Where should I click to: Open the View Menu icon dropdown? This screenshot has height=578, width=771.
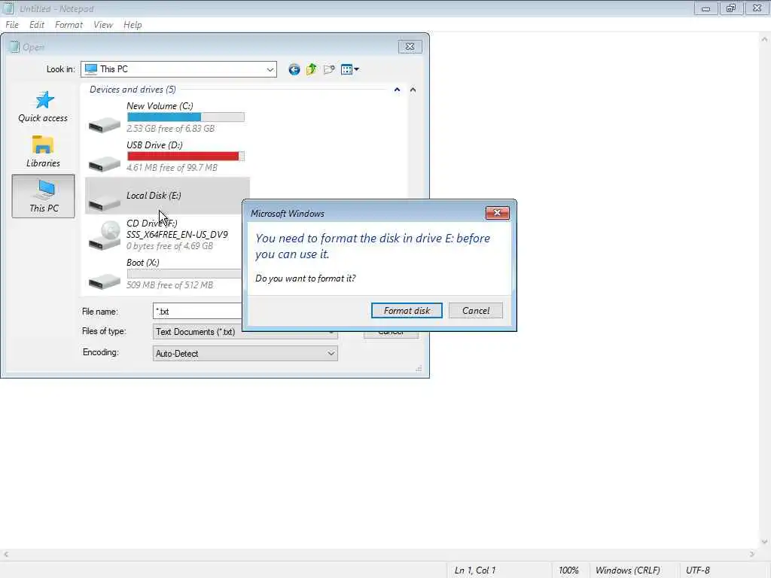pyautogui.click(x=349, y=69)
